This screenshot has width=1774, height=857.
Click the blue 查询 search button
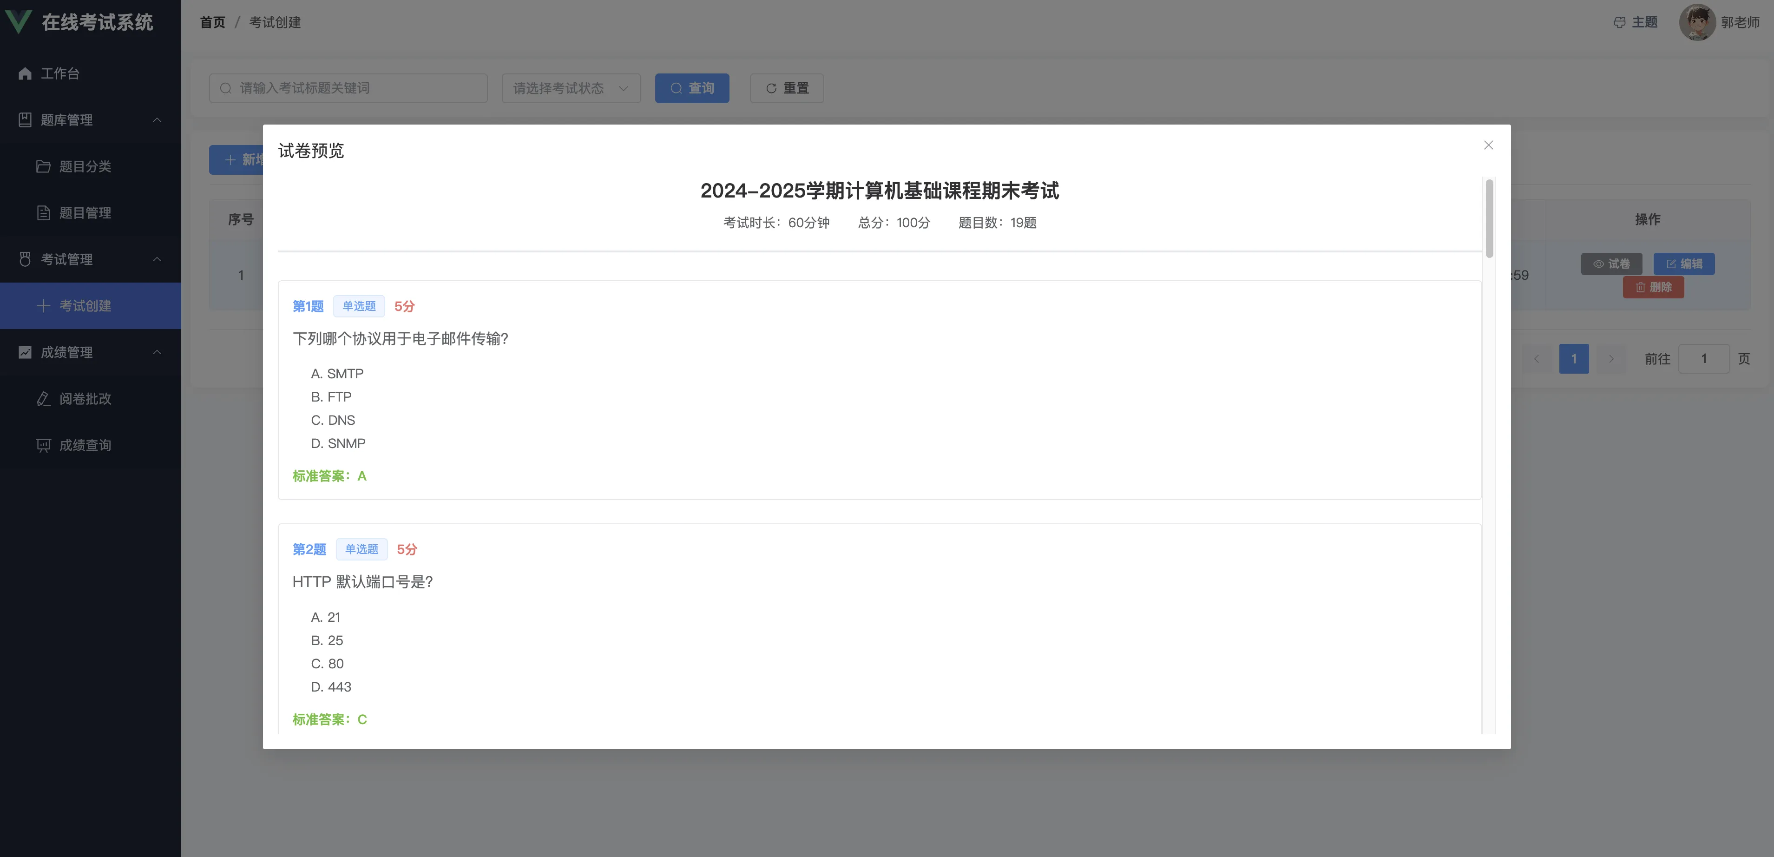coord(691,88)
